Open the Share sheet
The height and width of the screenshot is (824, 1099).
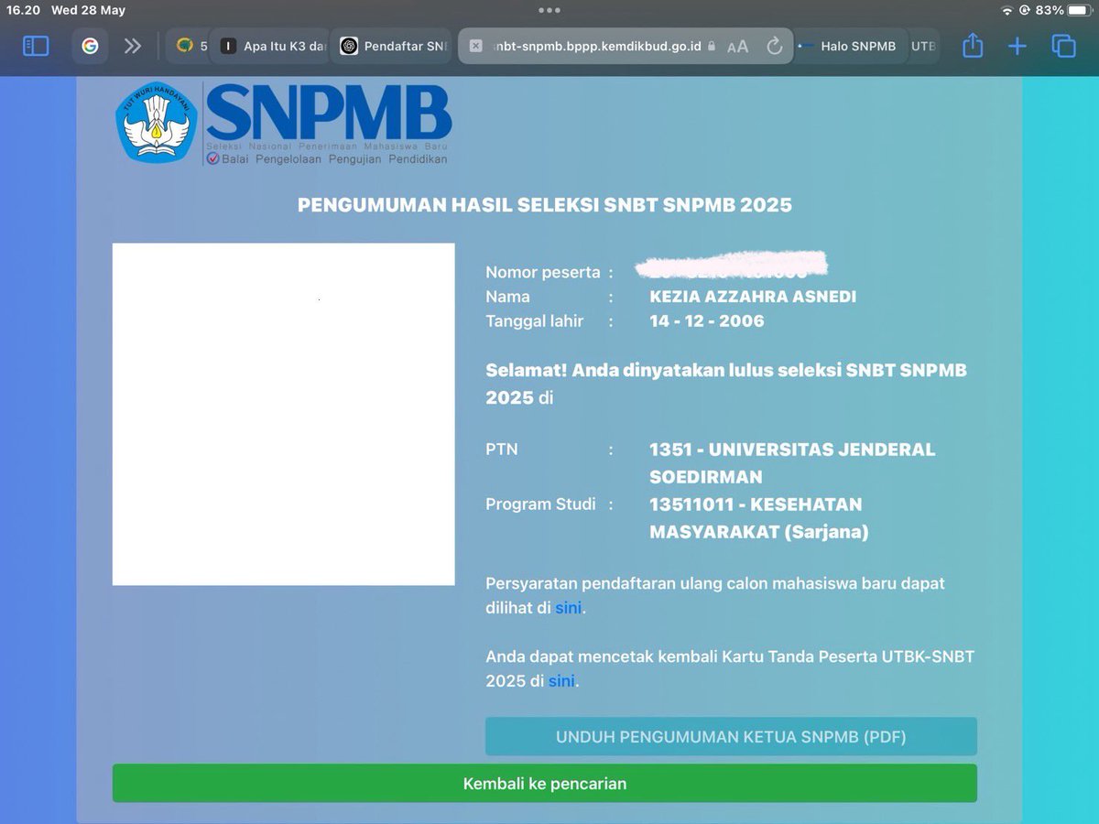(973, 46)
